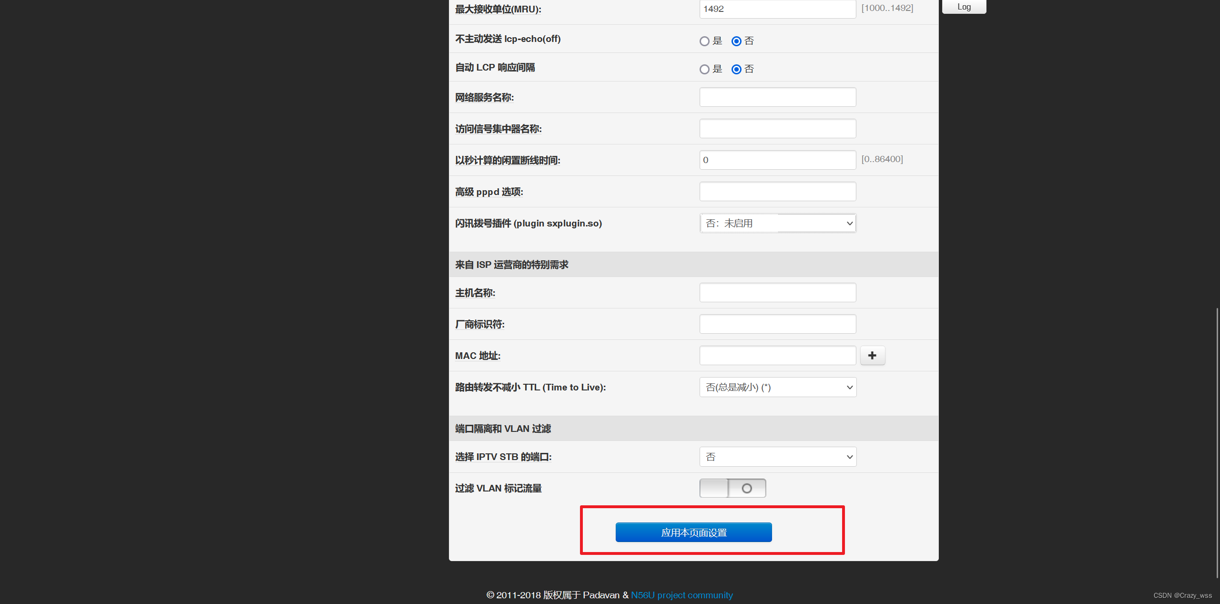The image size is (1220, 604).
Task: Open the N56U project community link
Action: point(681,595)
